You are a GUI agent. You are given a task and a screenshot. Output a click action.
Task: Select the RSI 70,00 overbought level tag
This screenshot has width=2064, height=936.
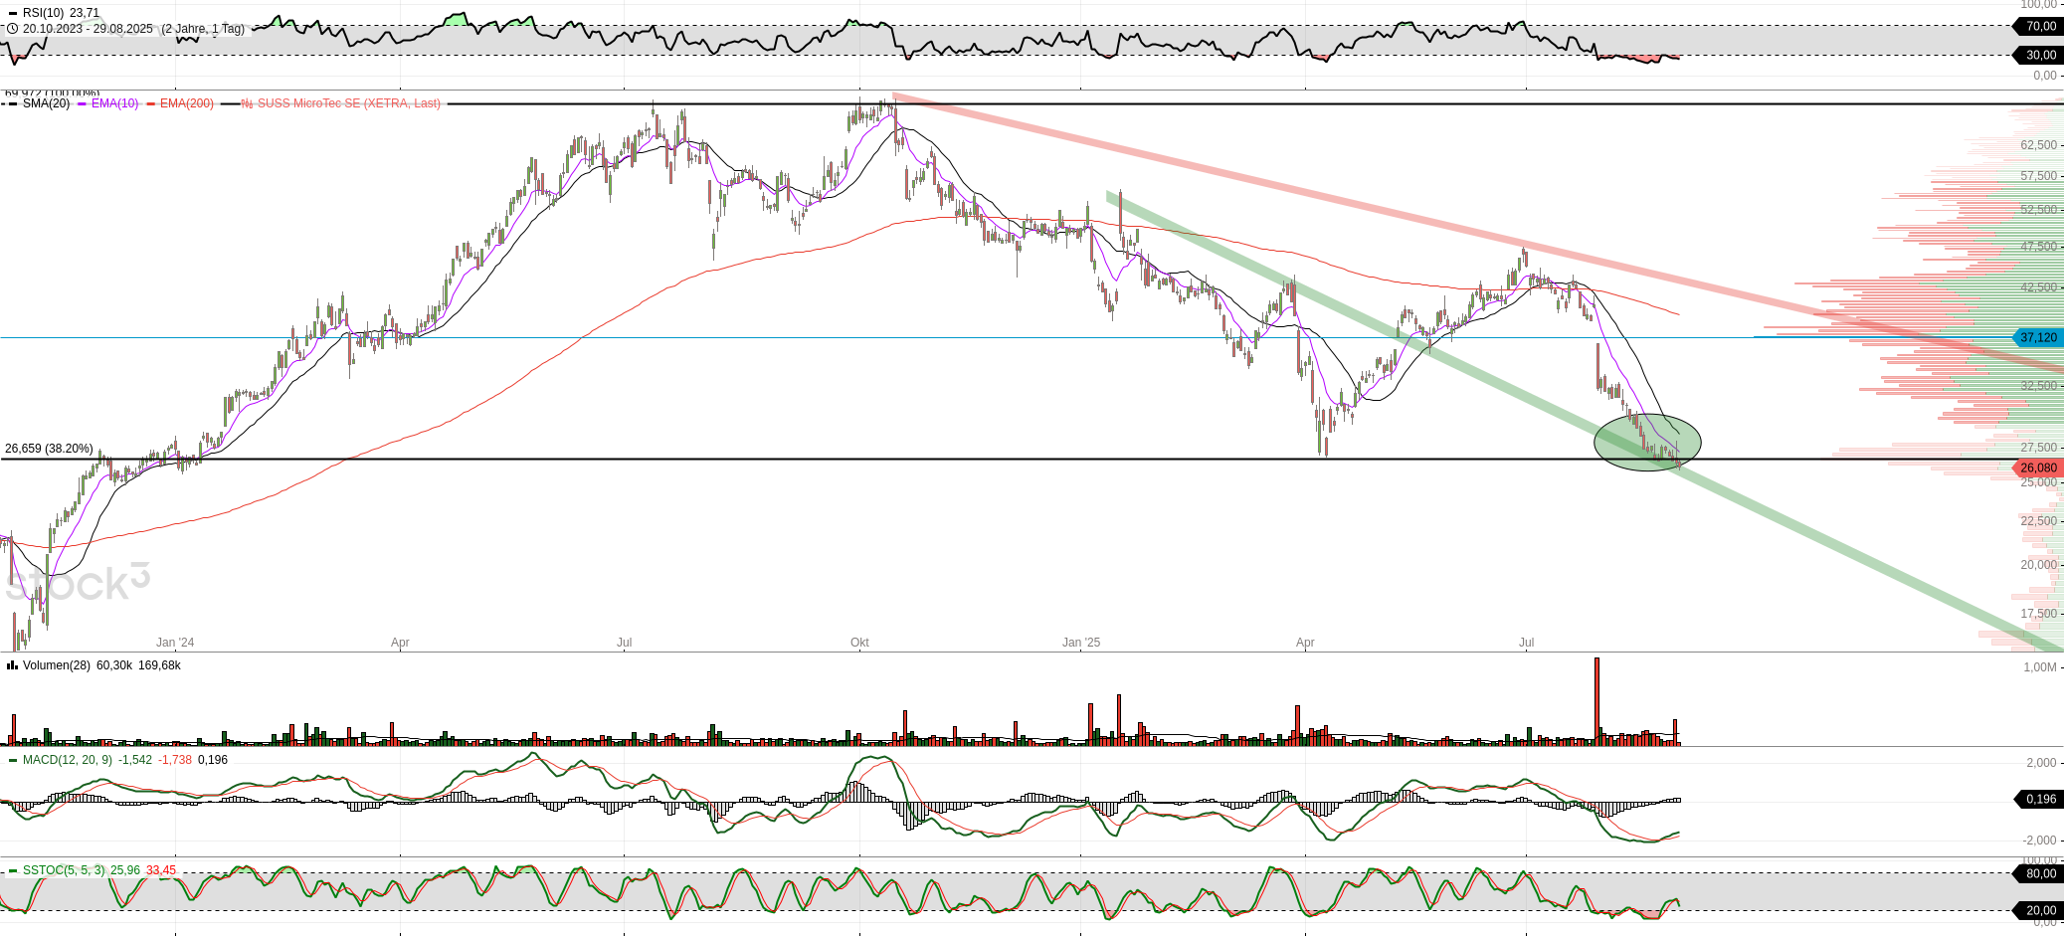[x=2037, y=27]
